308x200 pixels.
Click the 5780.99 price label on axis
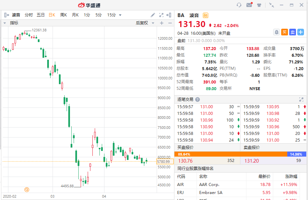[165, 162]
